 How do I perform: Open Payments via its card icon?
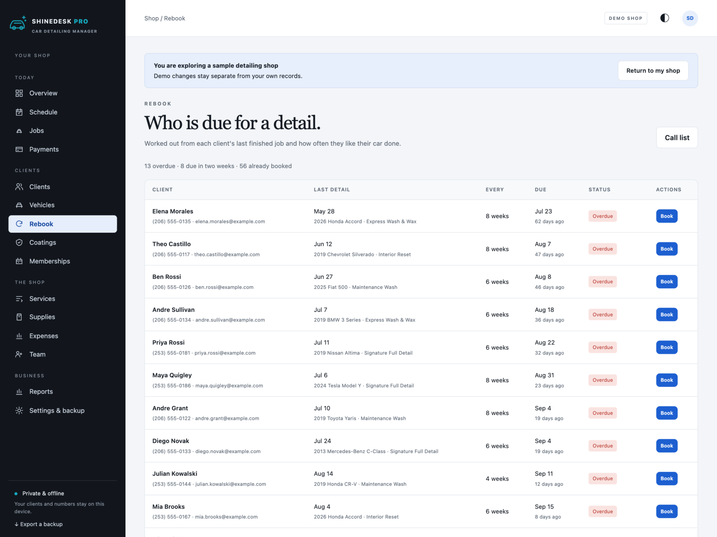(19, 149)
